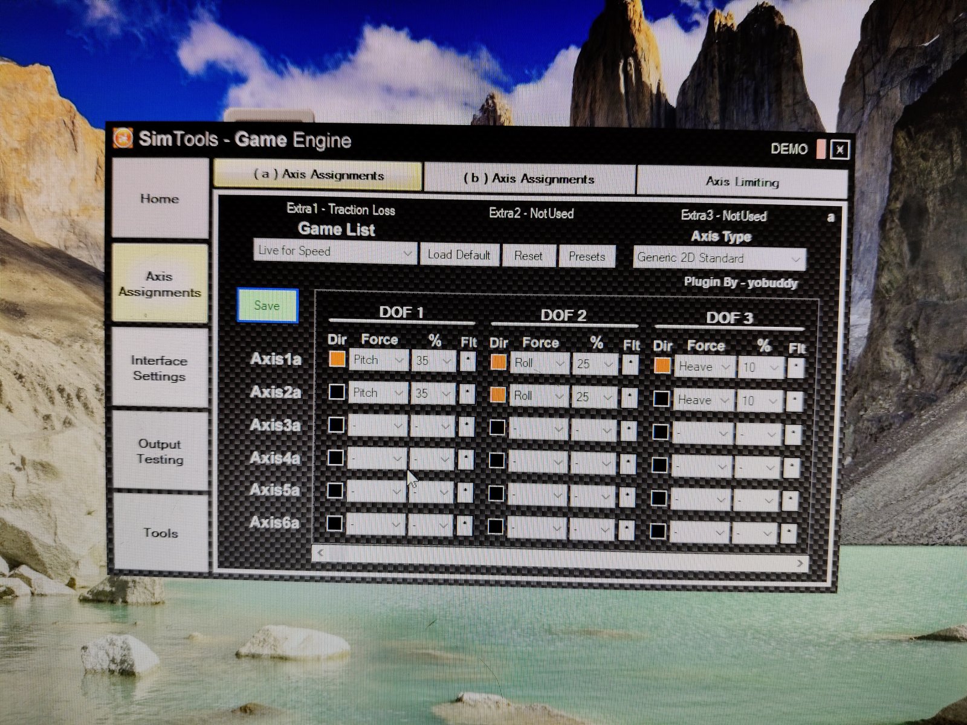
Task: Open Axis1a DOF 3 Force dropdown showing Heave
Action: coord(705,367)
